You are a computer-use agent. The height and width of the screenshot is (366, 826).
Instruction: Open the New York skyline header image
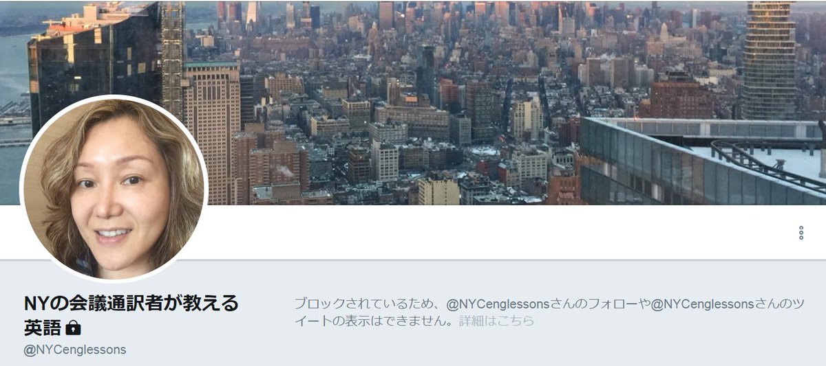pos(413,102)
